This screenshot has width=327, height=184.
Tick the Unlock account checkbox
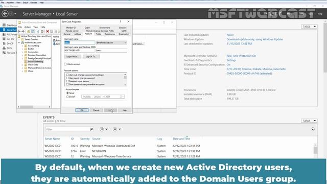click(65, 64)
